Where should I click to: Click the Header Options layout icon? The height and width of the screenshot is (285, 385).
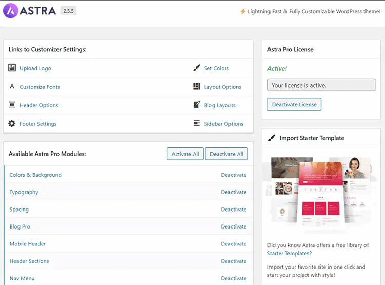point(12,105)
